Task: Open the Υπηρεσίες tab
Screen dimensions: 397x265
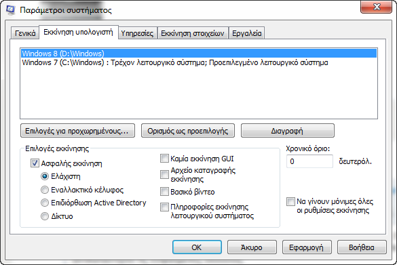Action: tap(137, 33)
